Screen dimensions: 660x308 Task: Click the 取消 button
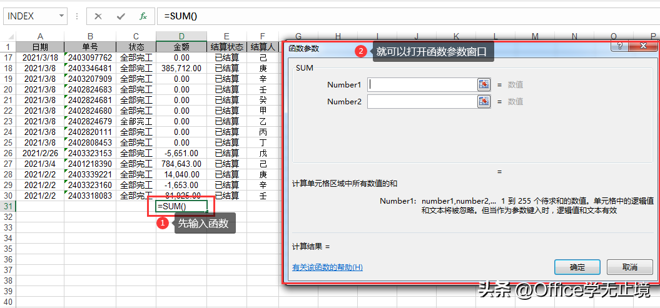click(630, 267)
